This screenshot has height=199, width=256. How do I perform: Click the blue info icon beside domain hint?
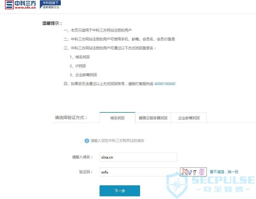point(87,141)
